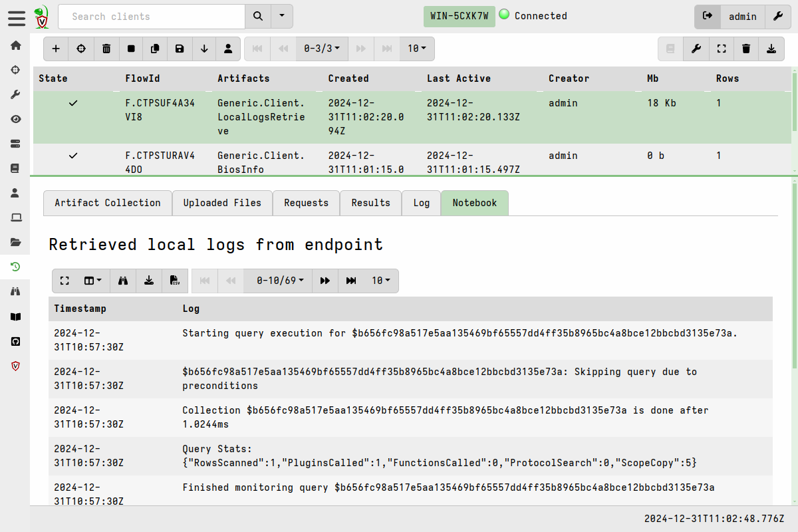Copy the selected collection using the copy icon
Viewport: 798px width, 532px height.
click(x=156, y=49)
